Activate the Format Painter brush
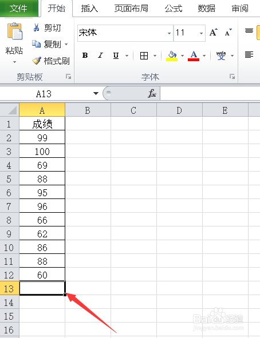The width and height of the screenshot is (260, 338). tap(51, 61)
